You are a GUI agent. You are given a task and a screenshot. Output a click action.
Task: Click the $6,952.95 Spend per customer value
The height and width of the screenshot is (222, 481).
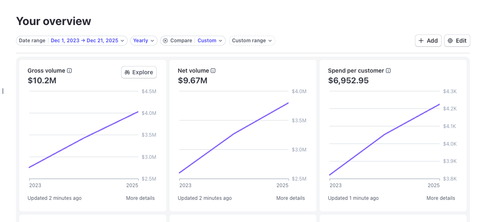point(348,81)
